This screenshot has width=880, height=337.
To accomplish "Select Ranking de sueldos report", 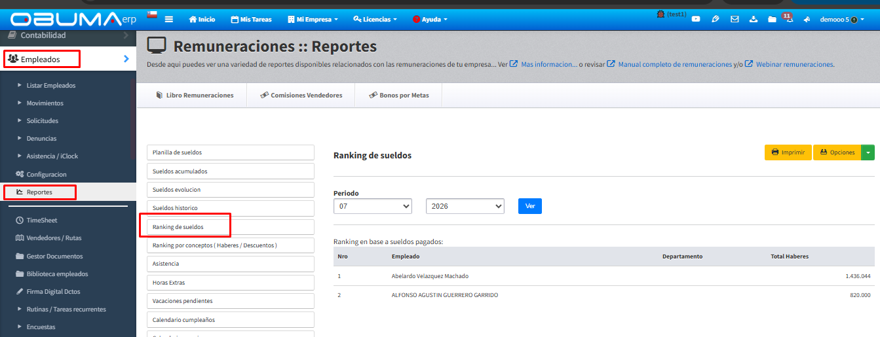I will (x=231, y=227).
